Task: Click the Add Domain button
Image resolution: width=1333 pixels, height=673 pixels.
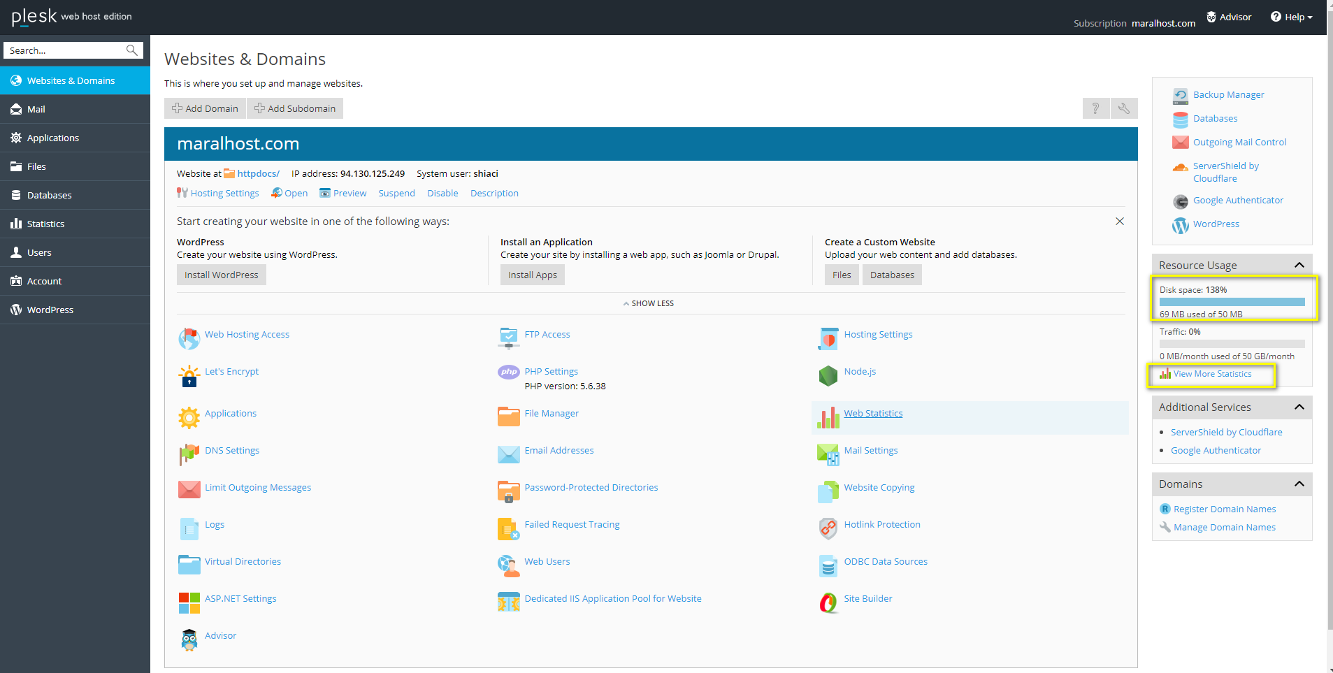Action: click(205, 108)
